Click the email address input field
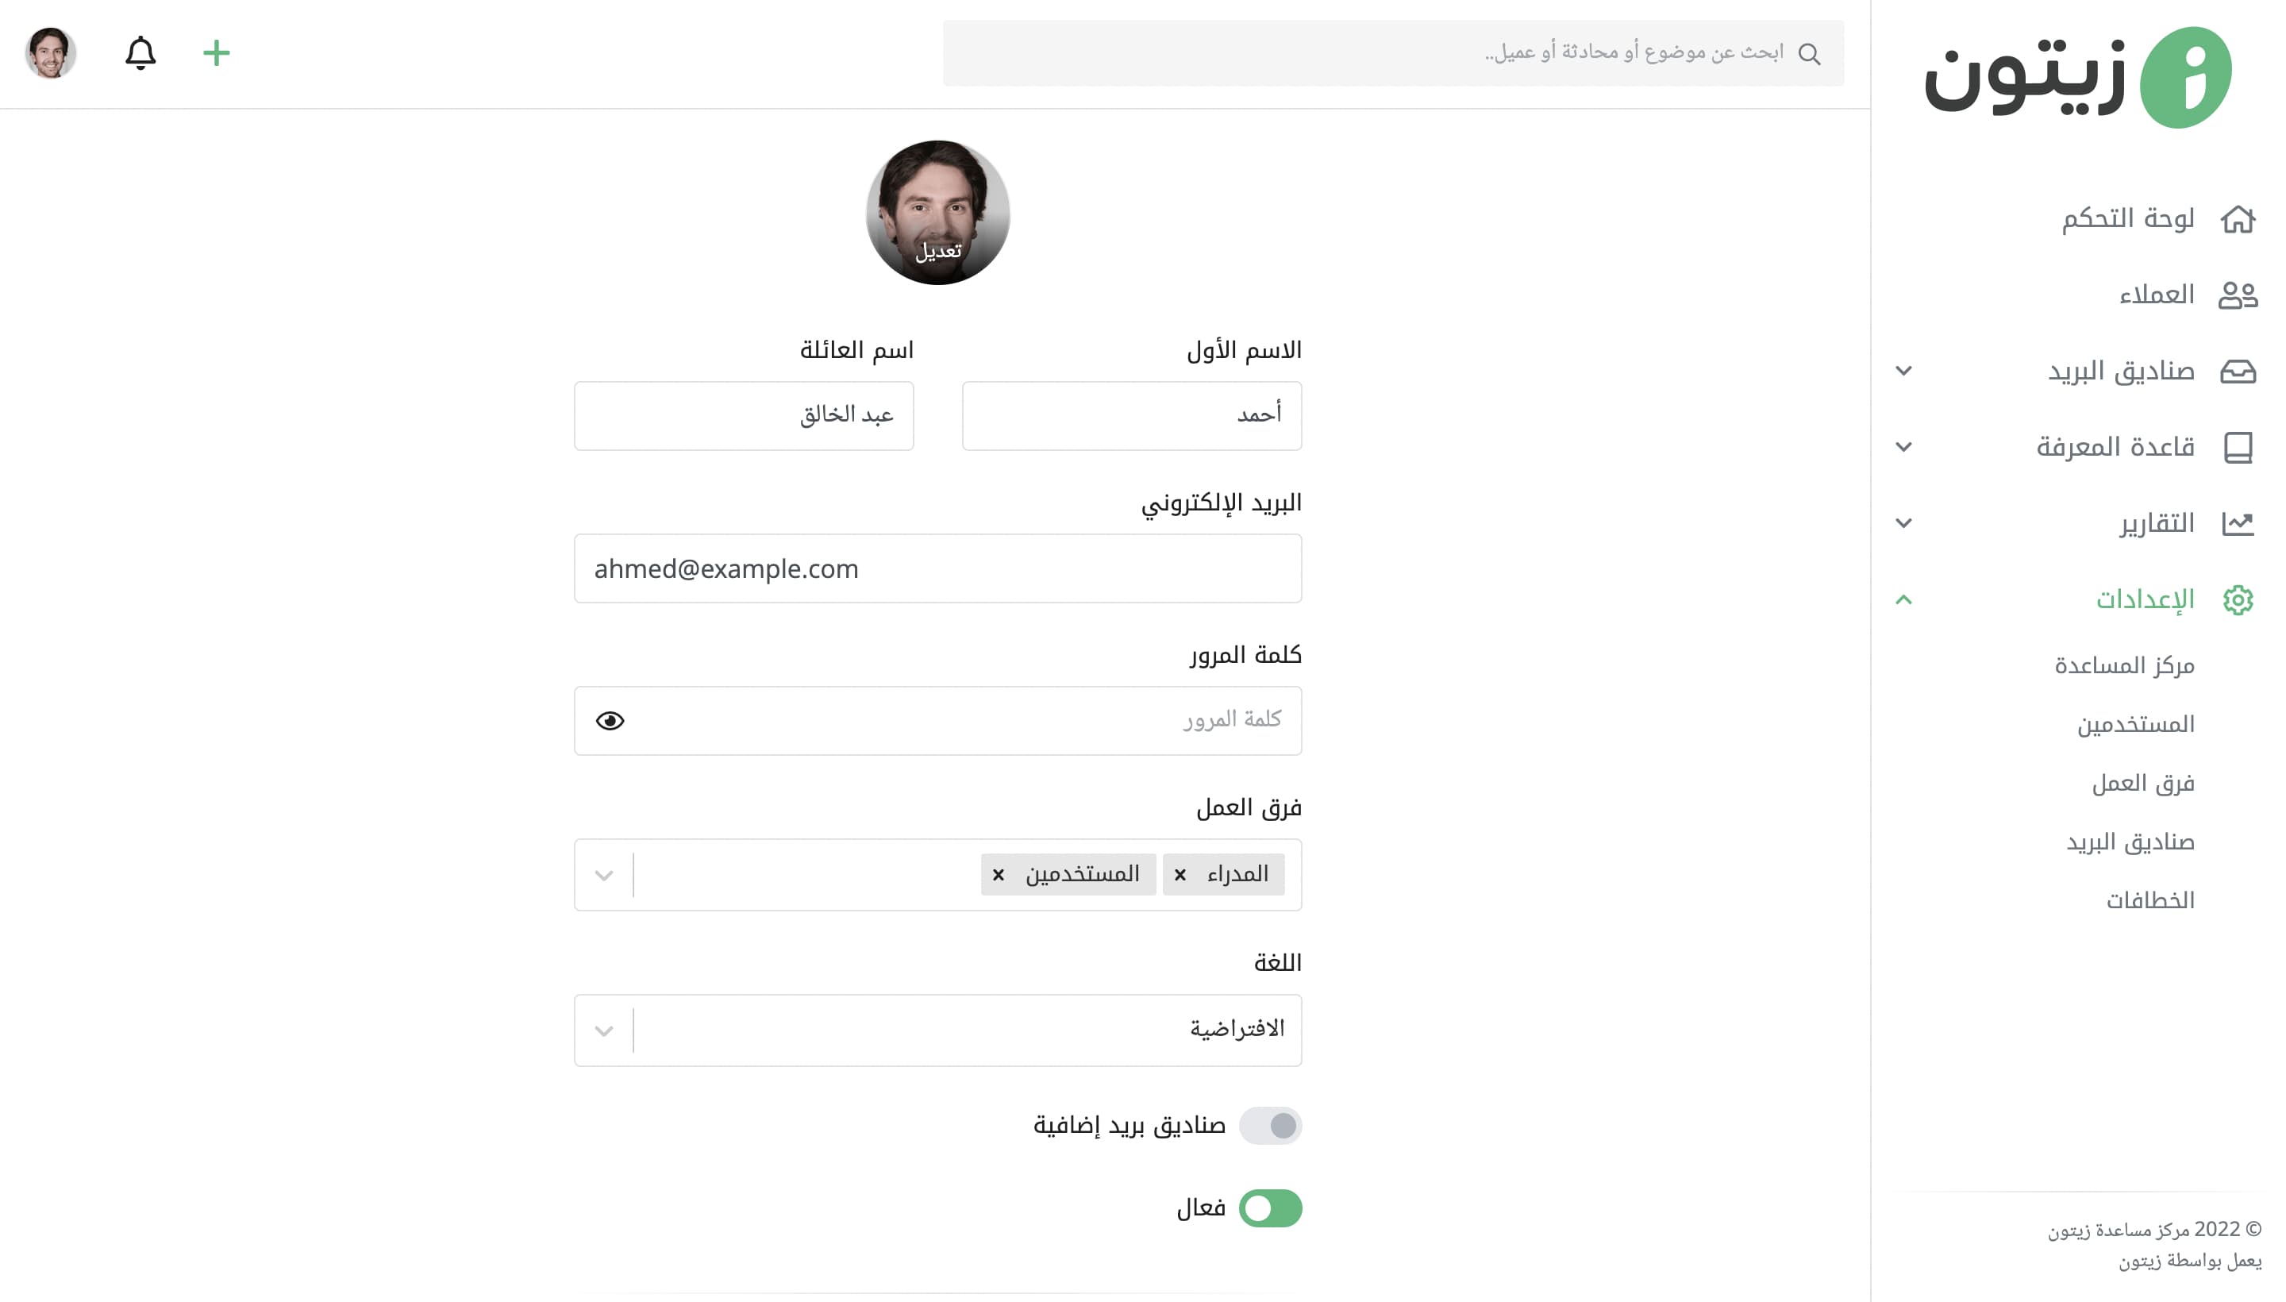Viewport: 2286px width, 1302px height. tap(938, 568)
